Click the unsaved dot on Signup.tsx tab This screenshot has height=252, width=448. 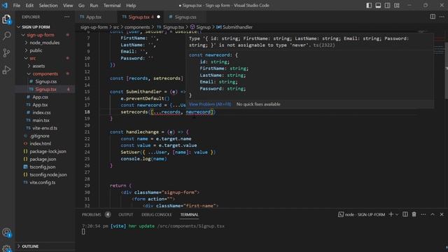pos(159,17)
